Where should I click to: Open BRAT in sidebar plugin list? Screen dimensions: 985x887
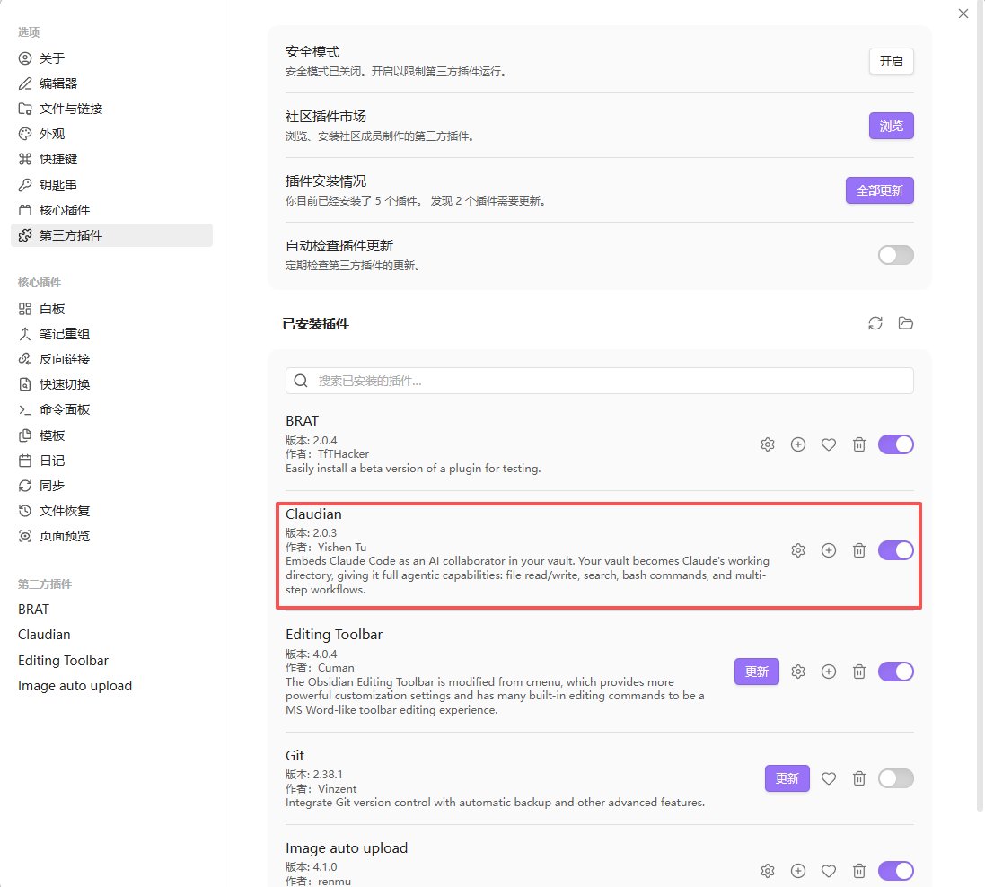(112, 610)
